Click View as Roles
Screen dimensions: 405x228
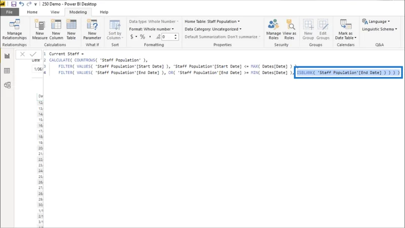pyautogui.click(x=289, y=29)
